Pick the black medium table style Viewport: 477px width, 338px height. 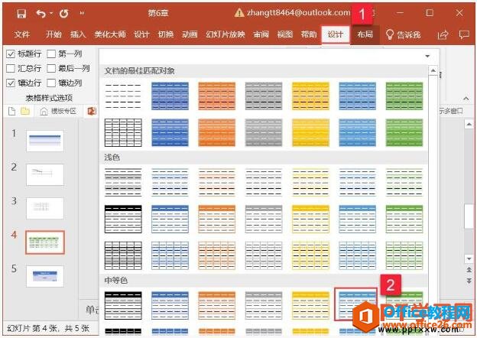click(x=123, y=305)
